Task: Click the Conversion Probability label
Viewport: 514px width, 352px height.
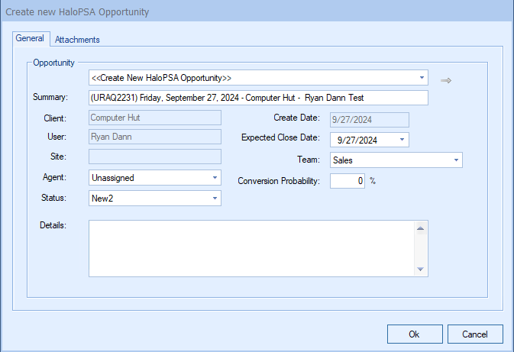Action: click(279, 181)
